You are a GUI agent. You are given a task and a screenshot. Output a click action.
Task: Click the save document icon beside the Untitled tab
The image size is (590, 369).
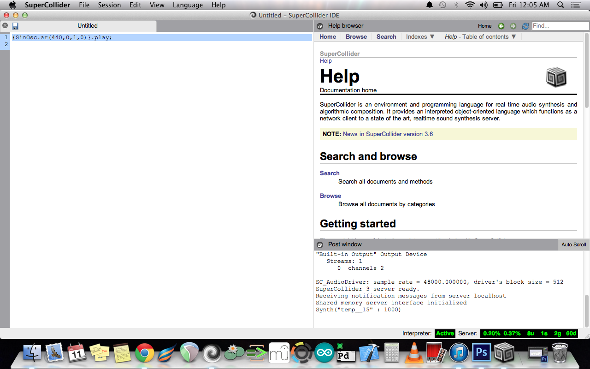(15, 26)
